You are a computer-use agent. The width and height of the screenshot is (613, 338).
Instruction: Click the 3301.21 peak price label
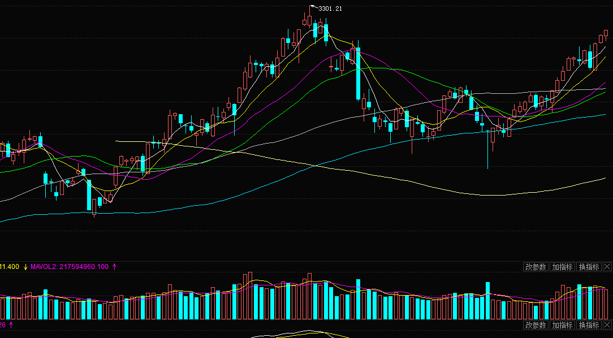click(x=330, y=8)
